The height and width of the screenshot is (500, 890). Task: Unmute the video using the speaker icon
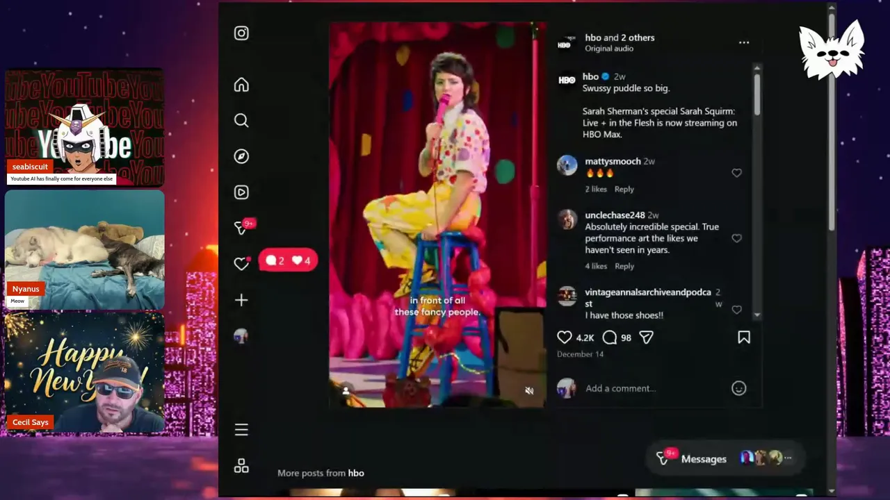click(x=529, y=391)
